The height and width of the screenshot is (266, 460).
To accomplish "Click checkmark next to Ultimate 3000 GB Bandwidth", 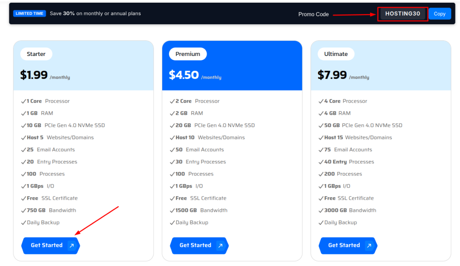I will tap(321, 210).
